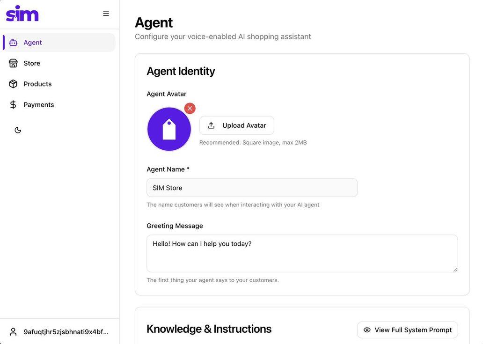
Task: Collapse the sidebar with the hamburger icon
Action: (x=106, y=14)
